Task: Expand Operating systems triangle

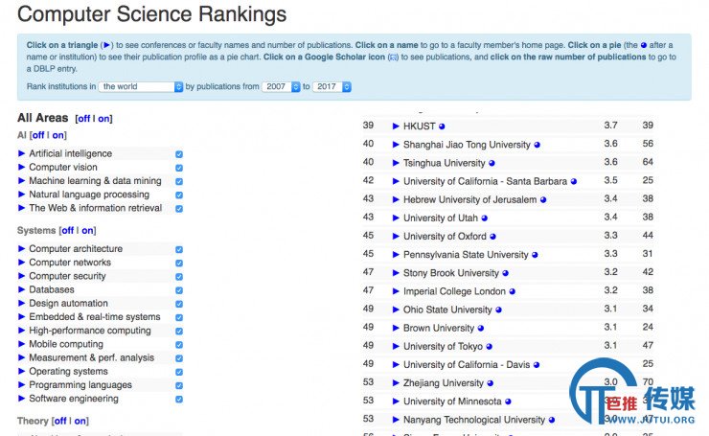Action: point(21,372)
